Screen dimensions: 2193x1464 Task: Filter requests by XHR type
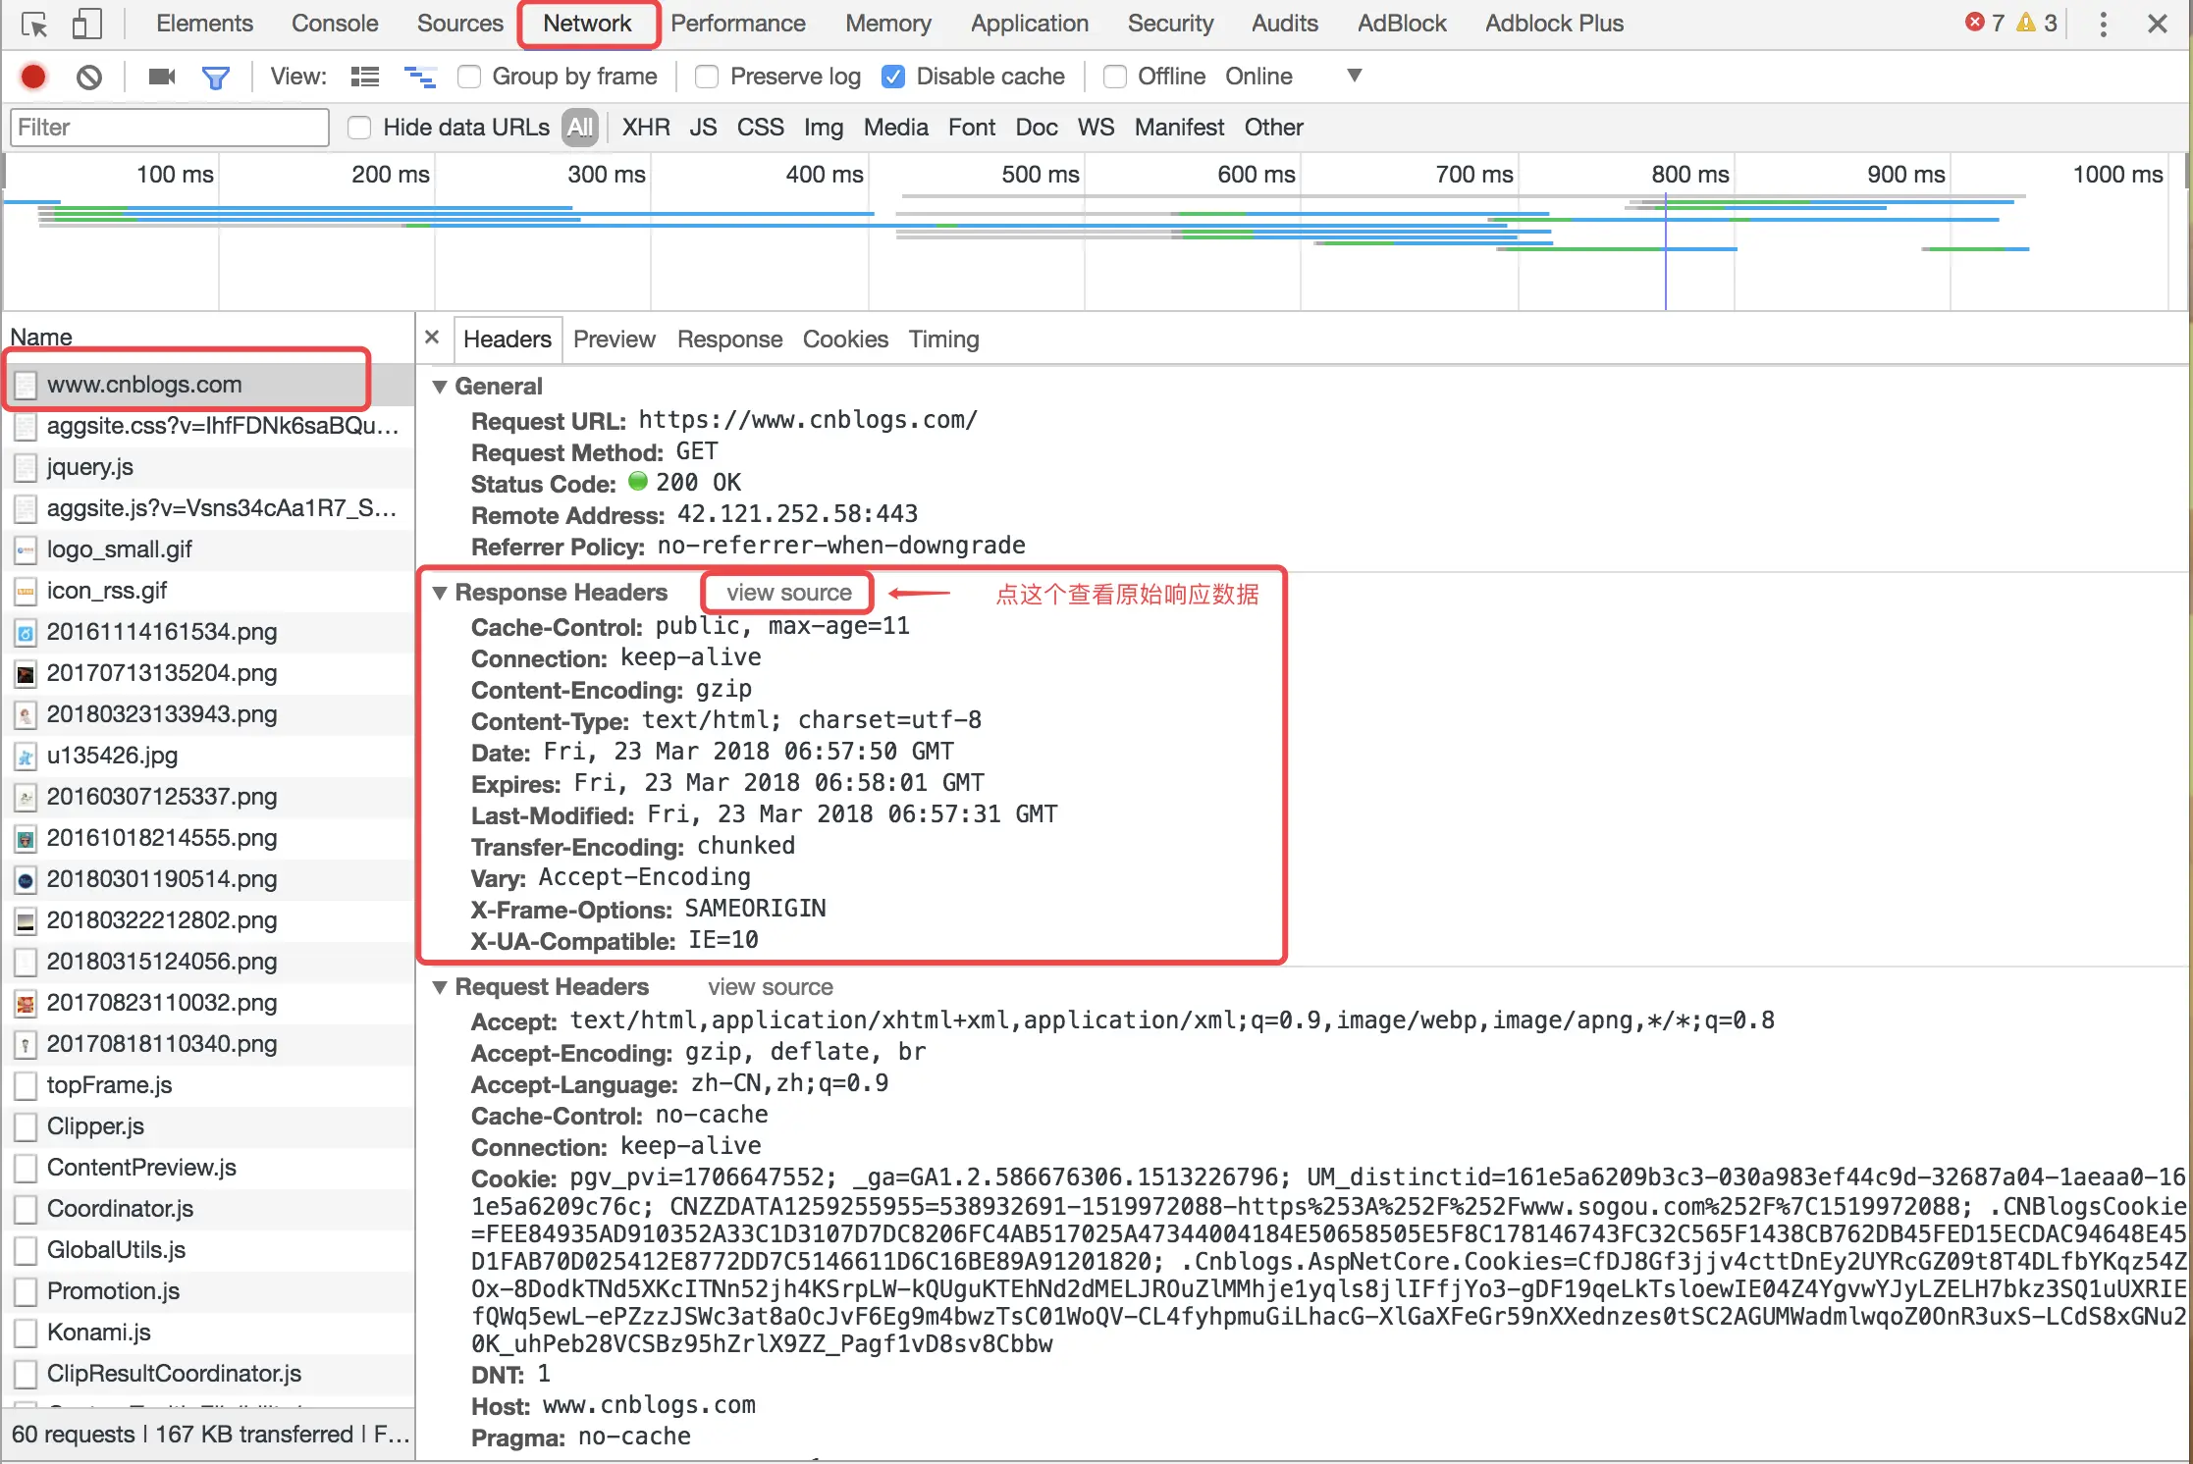point(645,128)
